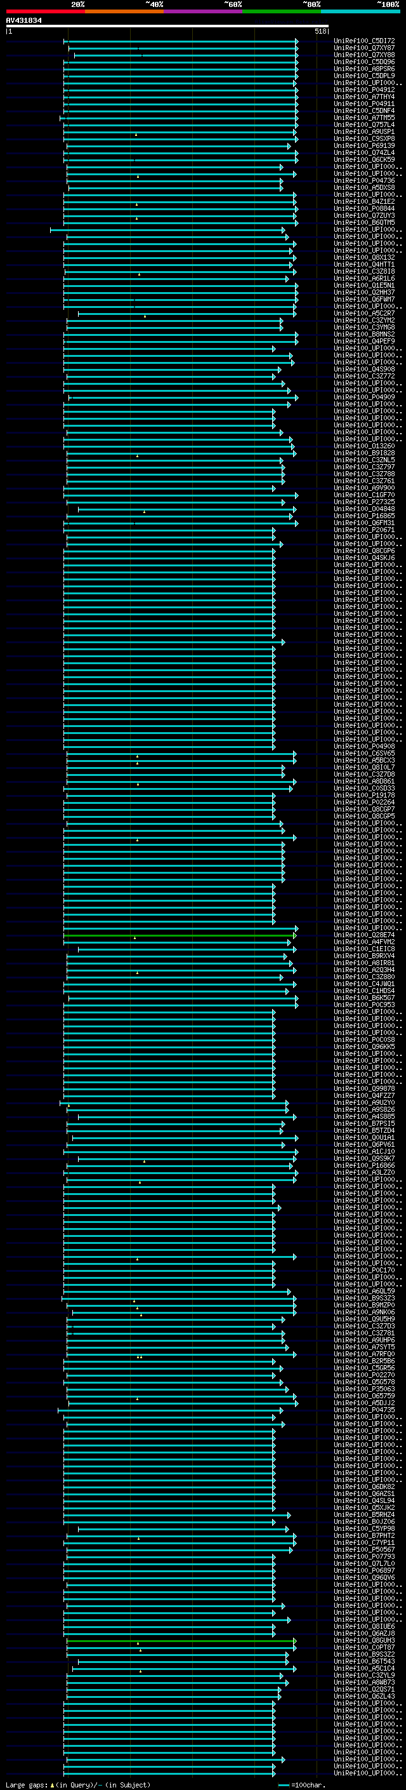Screen dimensions: 406x1790
Task: Select the UniRef100_B7PSI5 label
Action: pyautogui.click(x=364, y=1124)
